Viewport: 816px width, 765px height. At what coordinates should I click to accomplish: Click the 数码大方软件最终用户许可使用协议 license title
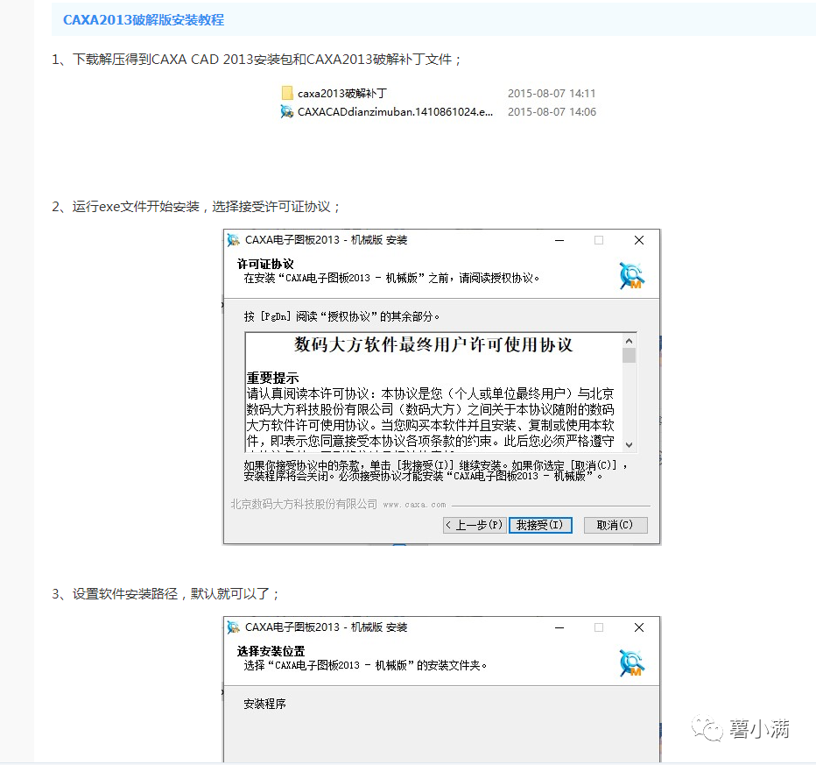pos(433,344)
